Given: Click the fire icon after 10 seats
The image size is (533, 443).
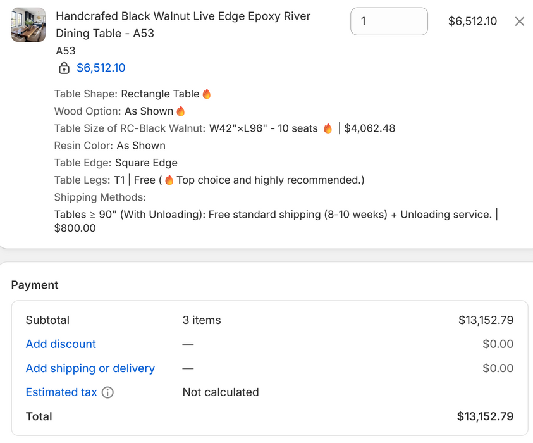Looking at the screenshot, I should pos(328,128).
